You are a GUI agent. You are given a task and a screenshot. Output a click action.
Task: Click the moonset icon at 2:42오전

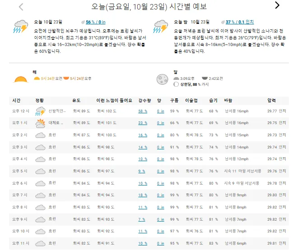205,78
